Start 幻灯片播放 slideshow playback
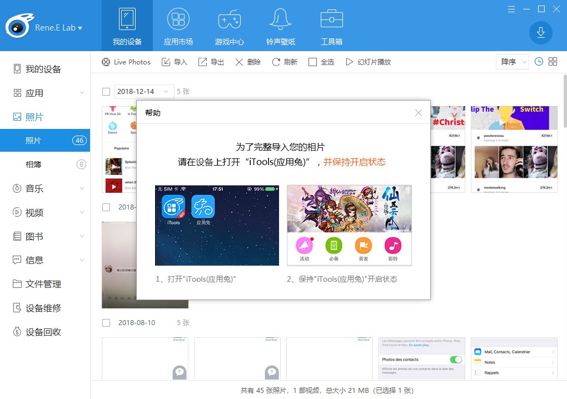The image size is (567, 399). (x=369, y=62)
